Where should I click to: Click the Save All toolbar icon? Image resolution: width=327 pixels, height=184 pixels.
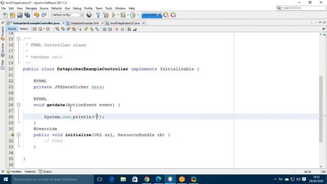[x=27, y=15]
